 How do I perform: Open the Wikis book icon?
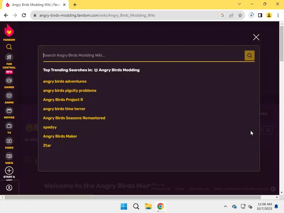pyautogui.click(x=9, y=156)
